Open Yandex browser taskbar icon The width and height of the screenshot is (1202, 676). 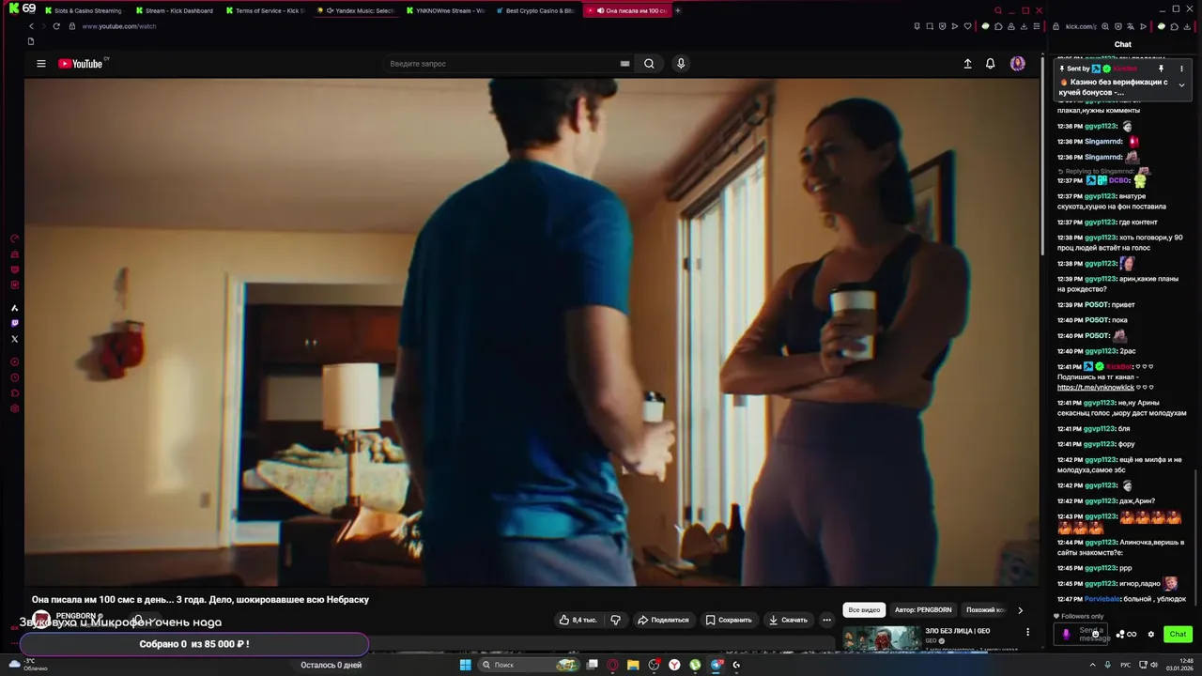coord(674,665)
